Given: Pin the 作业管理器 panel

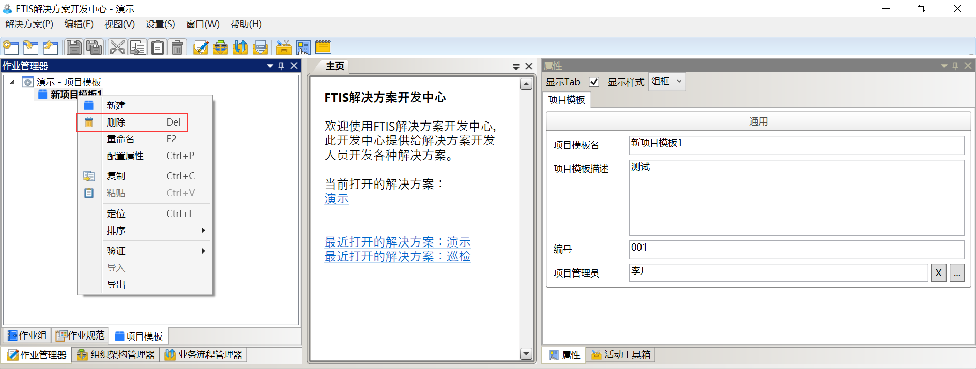Looking at the screenshot, I should click(281, 66).
